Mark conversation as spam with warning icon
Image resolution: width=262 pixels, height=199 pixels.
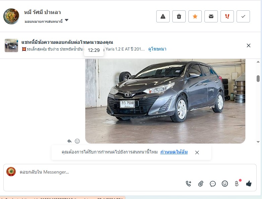[163, 16]
